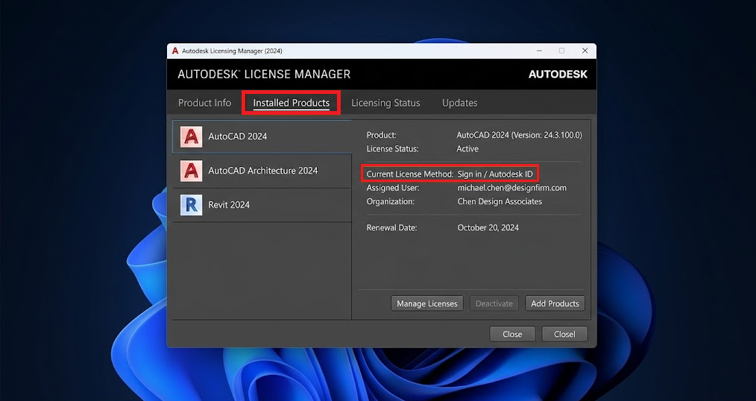Screen dimensions: 756x401
Task: Click the Deactivate button
Action: point(494,303)
